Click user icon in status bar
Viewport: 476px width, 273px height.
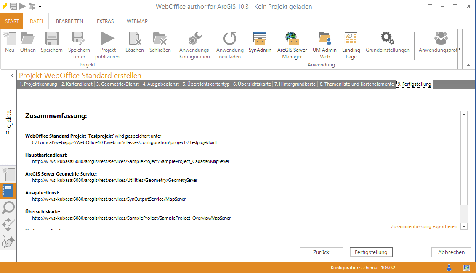click(449, 268)
